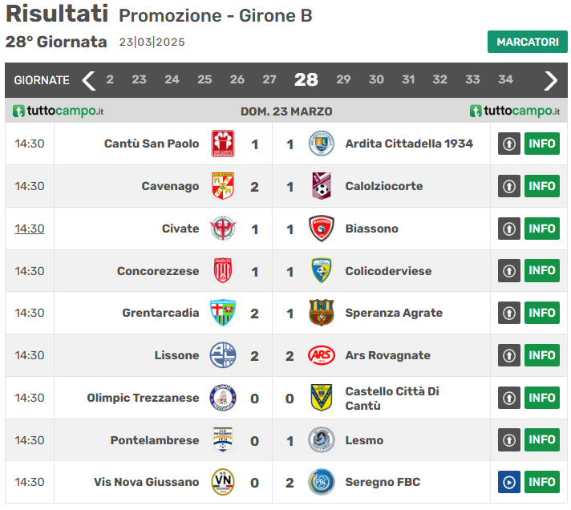The width and height of the screenshot is (571, 510).
Task: Click the Vis Nova Giussano logo
Action: [222, 482]
